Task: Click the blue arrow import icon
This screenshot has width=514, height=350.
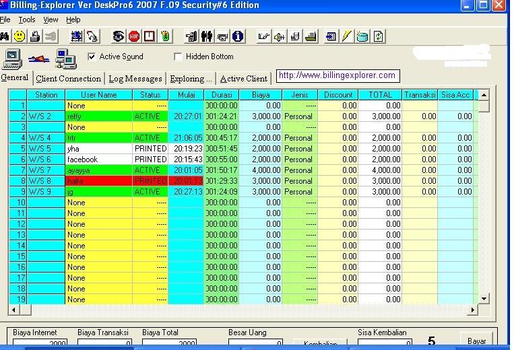Action: click(331, 36)
